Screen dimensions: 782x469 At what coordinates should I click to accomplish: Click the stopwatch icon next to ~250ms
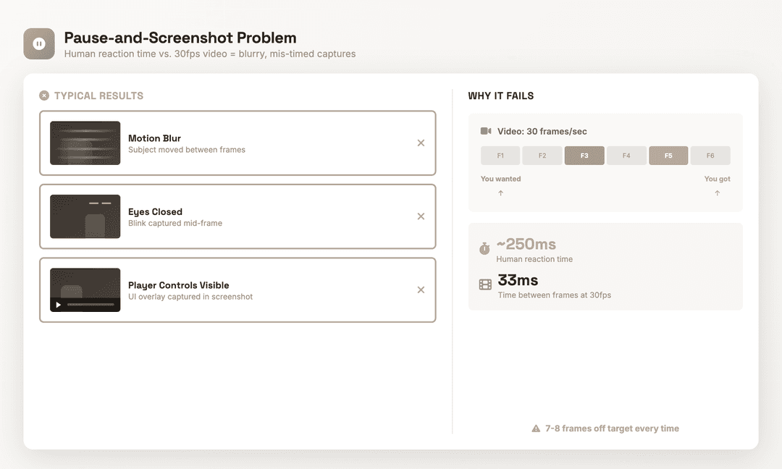484,248
